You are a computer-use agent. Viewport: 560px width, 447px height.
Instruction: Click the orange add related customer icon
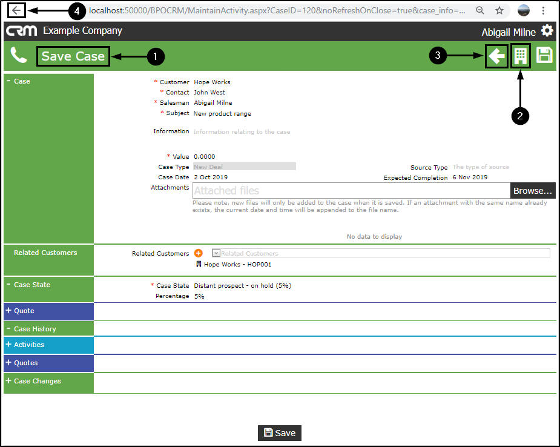coord(199,253)
